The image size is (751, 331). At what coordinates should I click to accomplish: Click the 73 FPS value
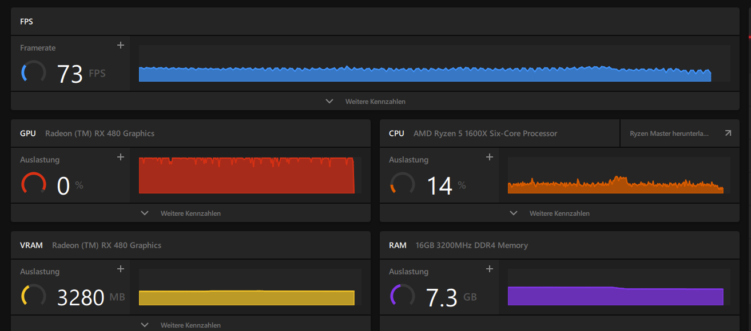tap(81, 74)
